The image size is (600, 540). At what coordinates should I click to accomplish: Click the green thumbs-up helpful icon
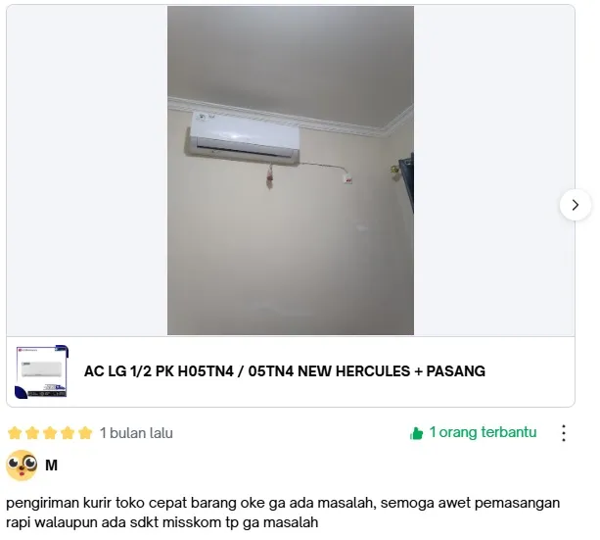416,433
